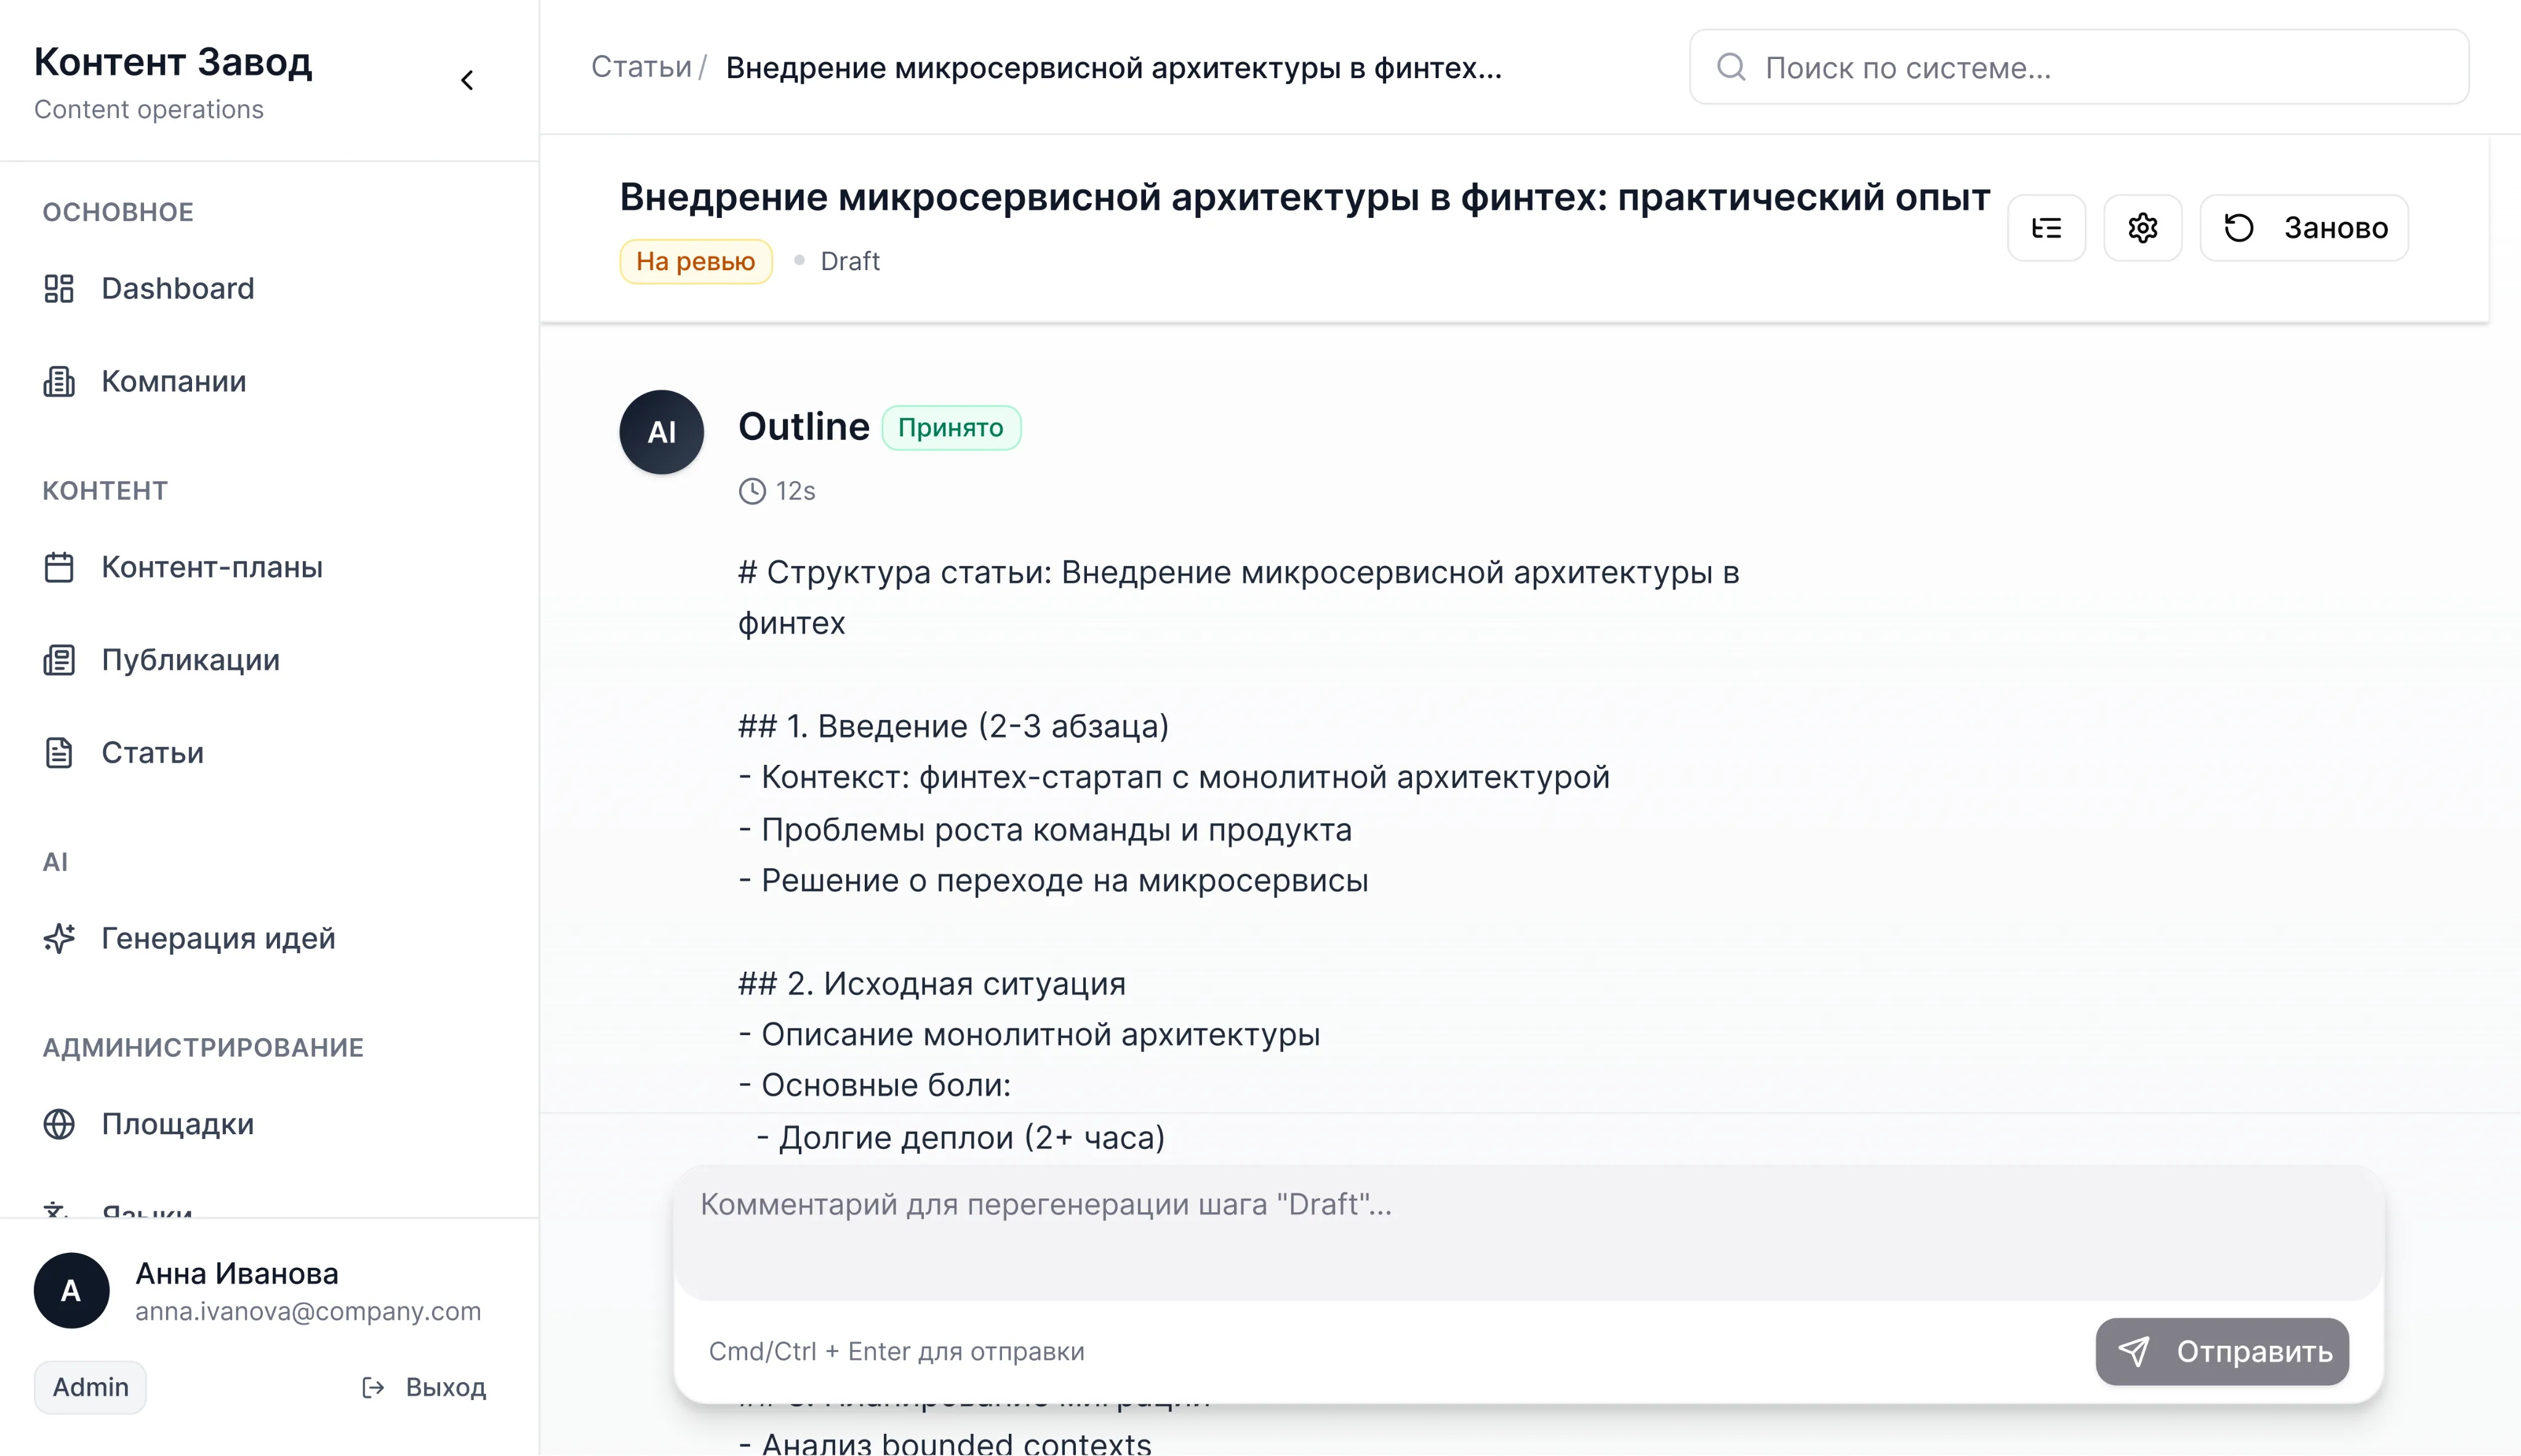Screen dimensions: 2521x1456
Task: Click the search magnifier icon
Action: [x=1732, y=66]
